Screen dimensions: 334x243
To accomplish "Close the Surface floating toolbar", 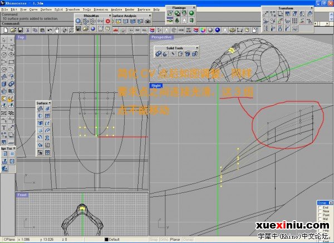I will click(x=50, y=103).
